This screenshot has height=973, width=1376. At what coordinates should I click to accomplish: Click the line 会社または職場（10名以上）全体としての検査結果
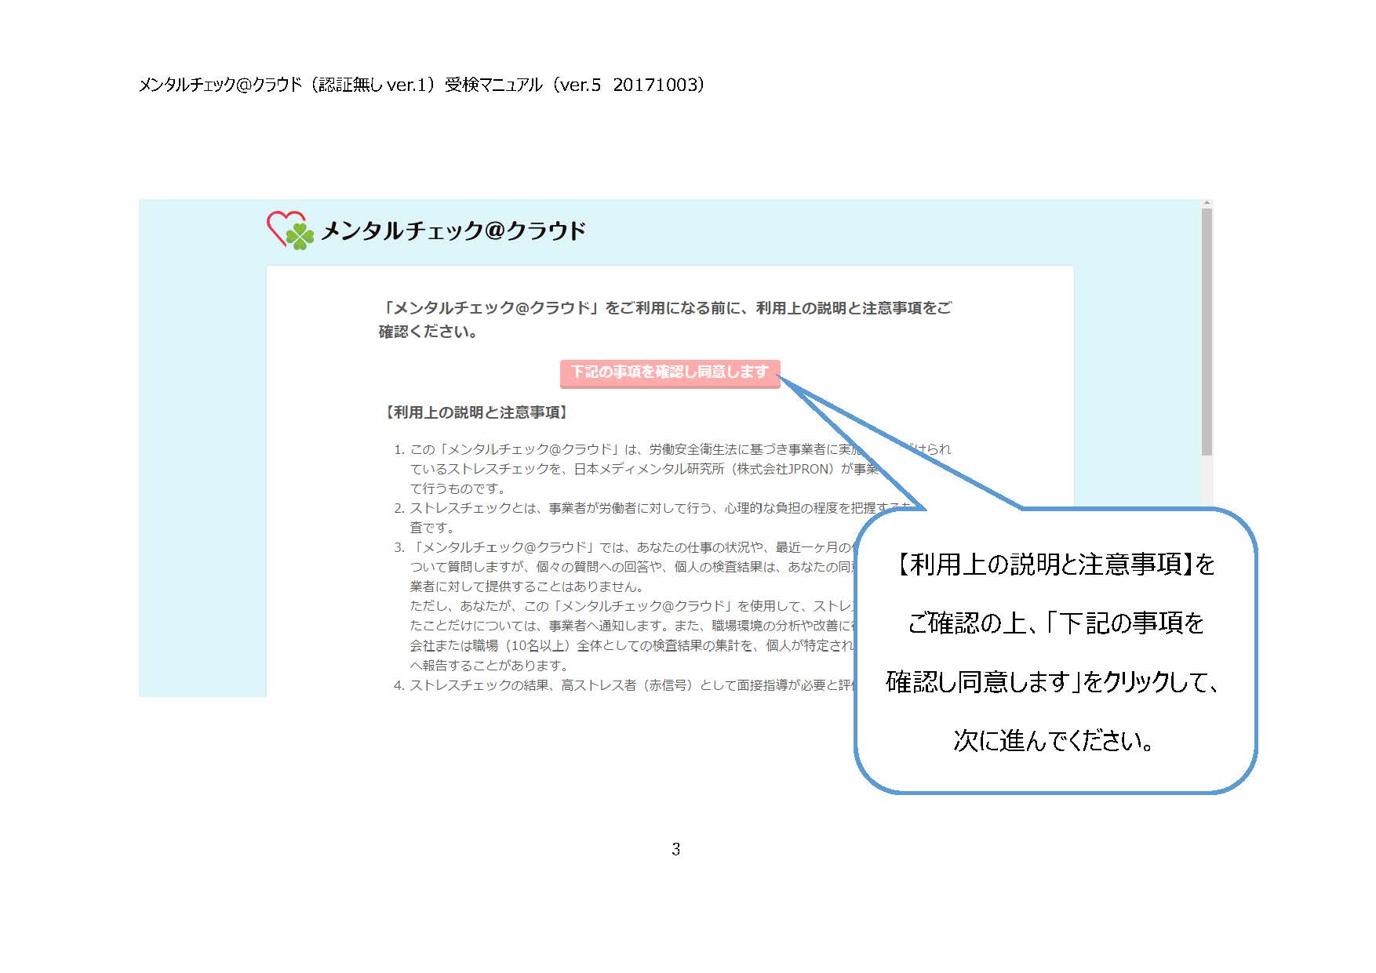click(x=632, y=645)
